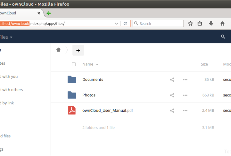The width and height of the screenshot is (231, 156).
Task: Open the Photos folder
Action: pos(89,95)
